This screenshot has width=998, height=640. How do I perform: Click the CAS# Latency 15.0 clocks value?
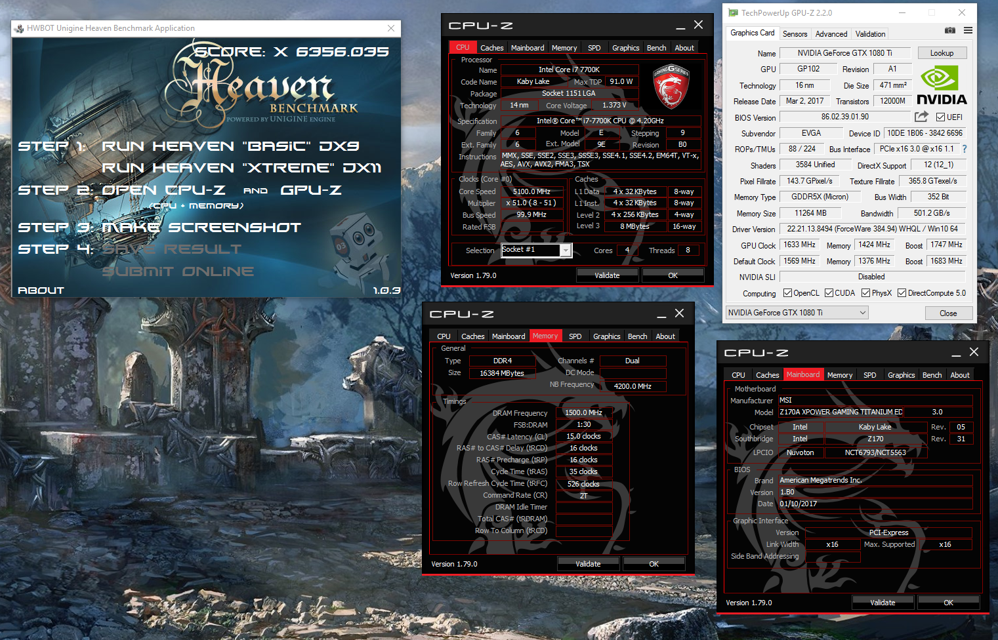click(583, 436)
